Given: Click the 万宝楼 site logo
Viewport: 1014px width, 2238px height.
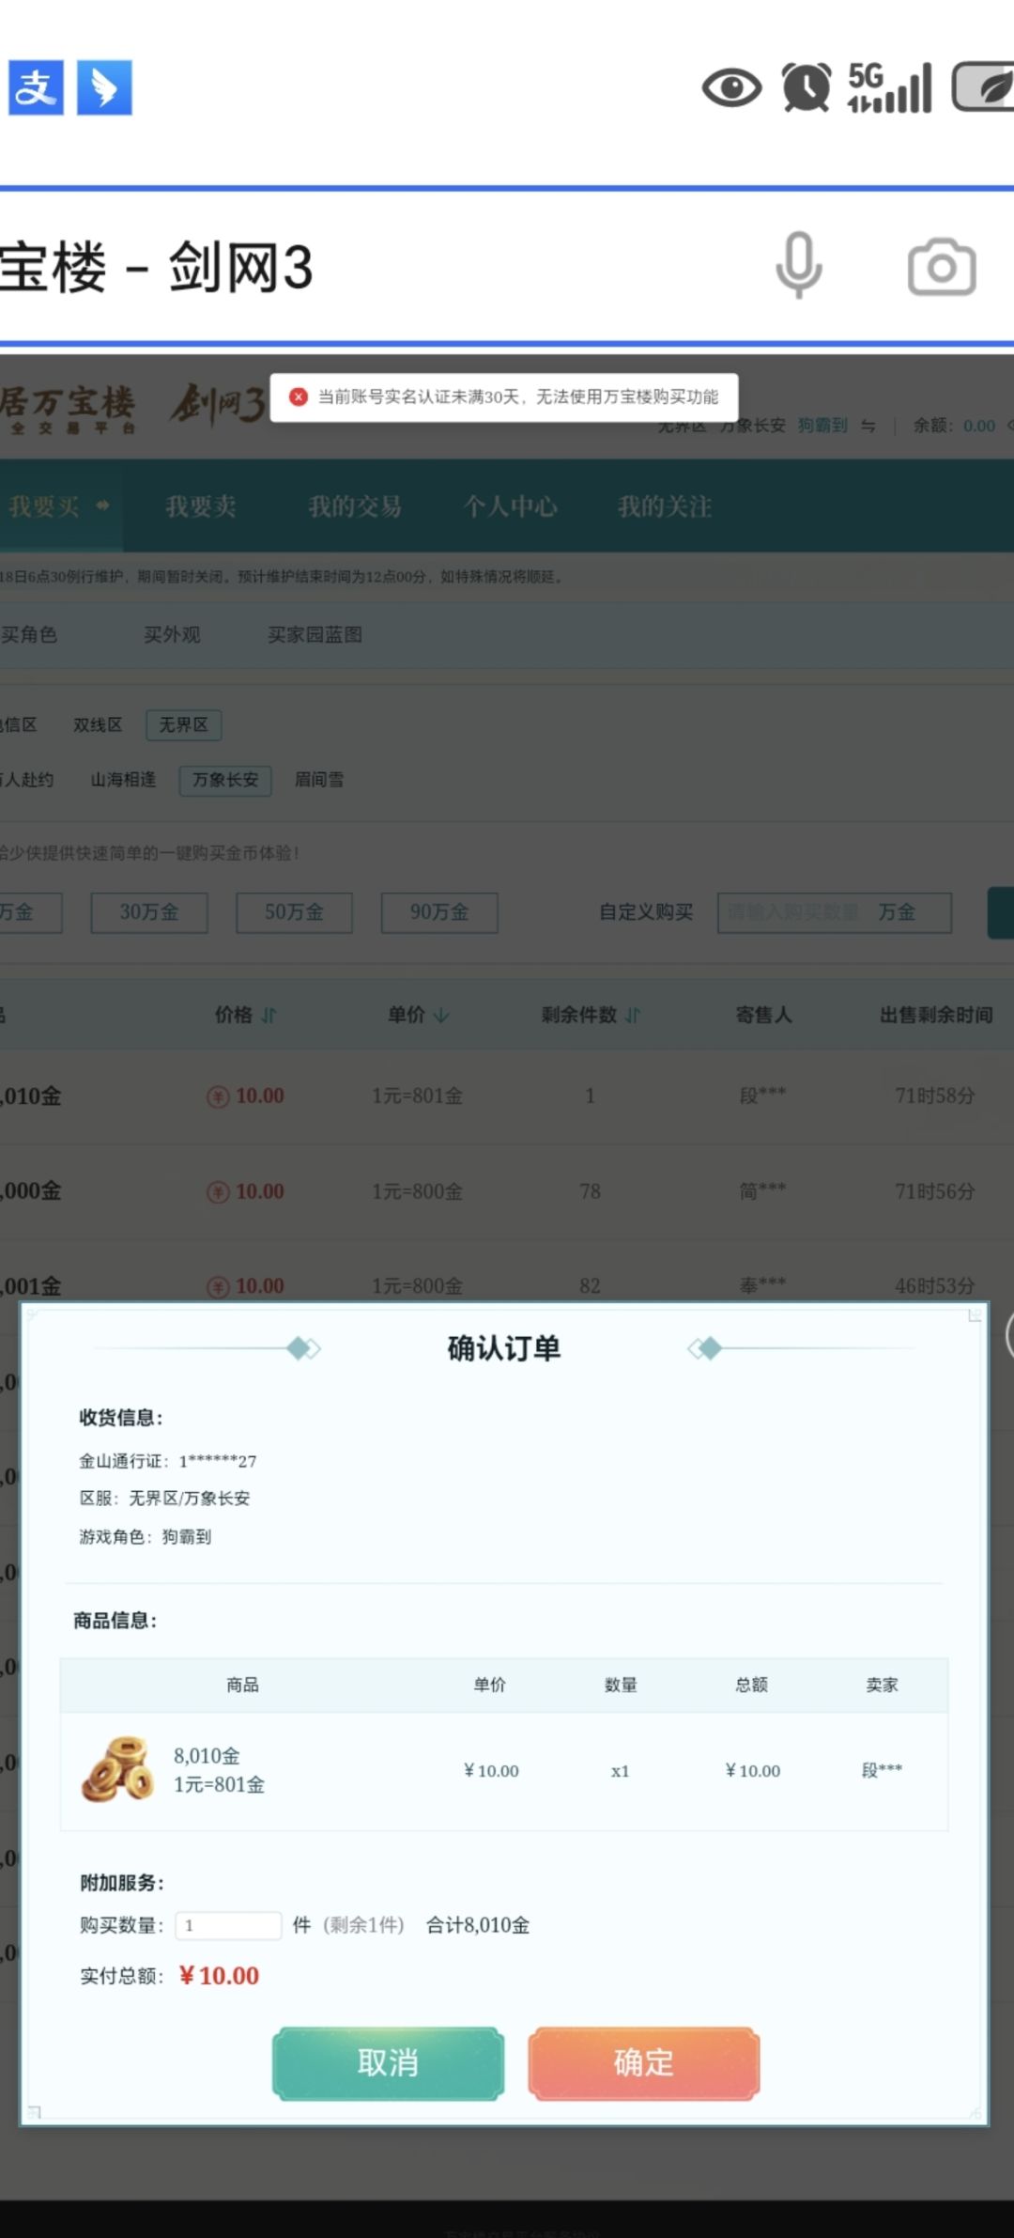Looking at the screenshot, I should click(68, 408).
